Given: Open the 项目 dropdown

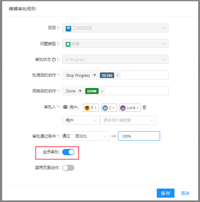Looking at the screenshot, I should (x=115, y=28).
